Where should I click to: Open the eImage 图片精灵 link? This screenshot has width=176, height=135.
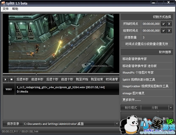(x=147, y=93)
